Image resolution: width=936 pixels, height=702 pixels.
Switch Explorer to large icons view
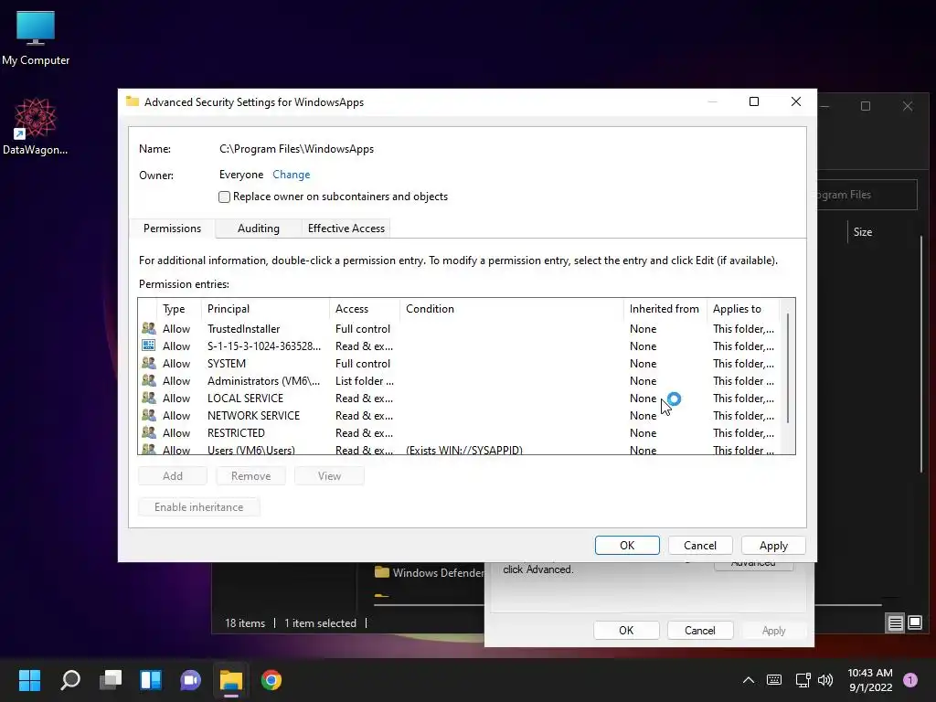[915, 623]
